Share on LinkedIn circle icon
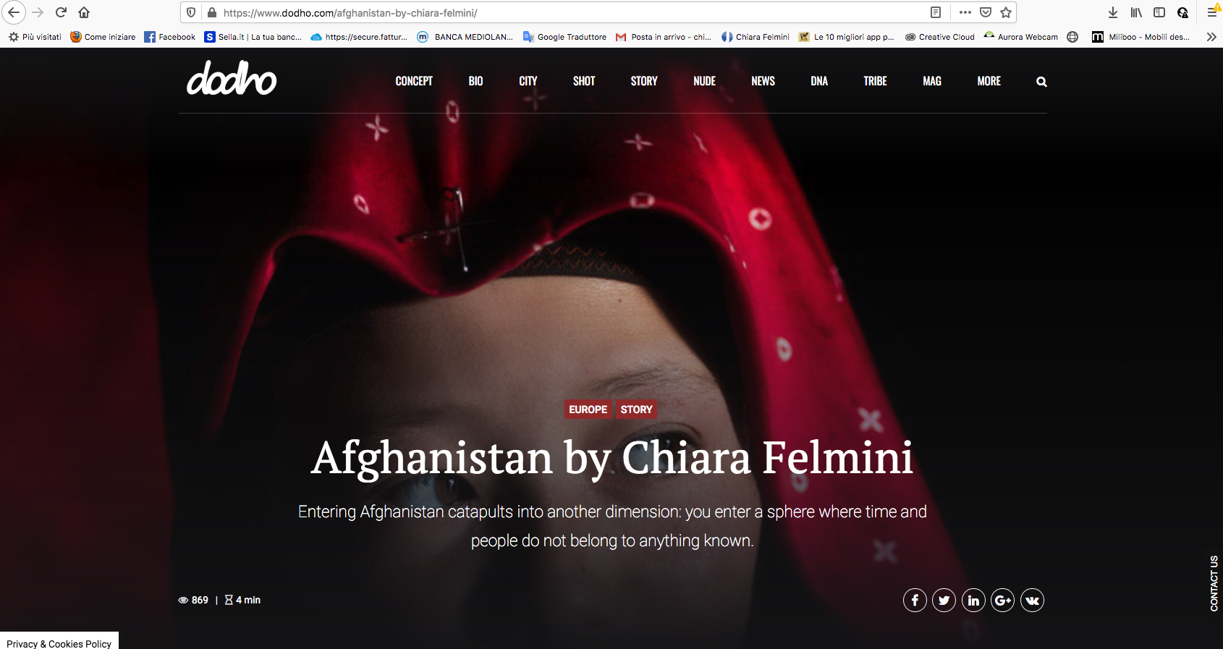Screen dimensions: 1223x649 click(973, 600)
